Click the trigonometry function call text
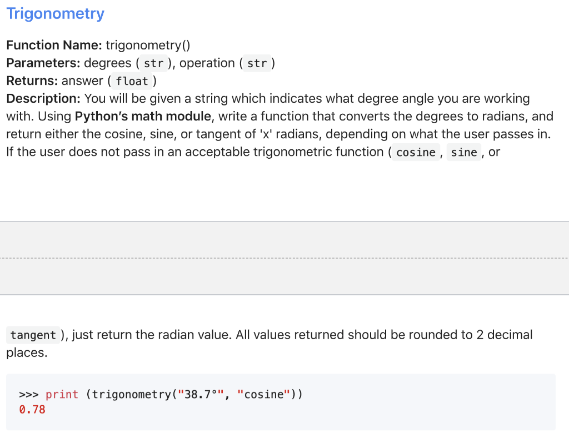 pos(146,394)
